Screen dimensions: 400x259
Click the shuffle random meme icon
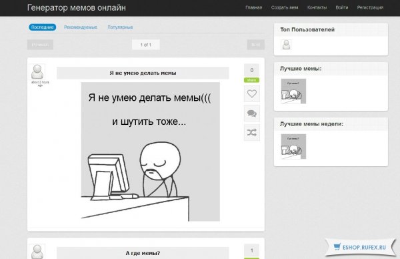click(x=252, y=133)
